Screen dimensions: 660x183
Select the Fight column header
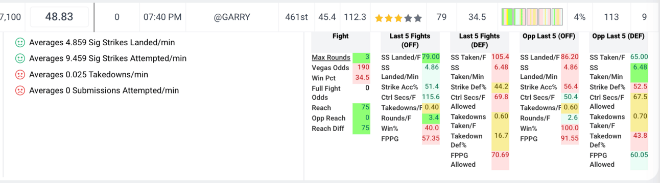pos(341,36)
